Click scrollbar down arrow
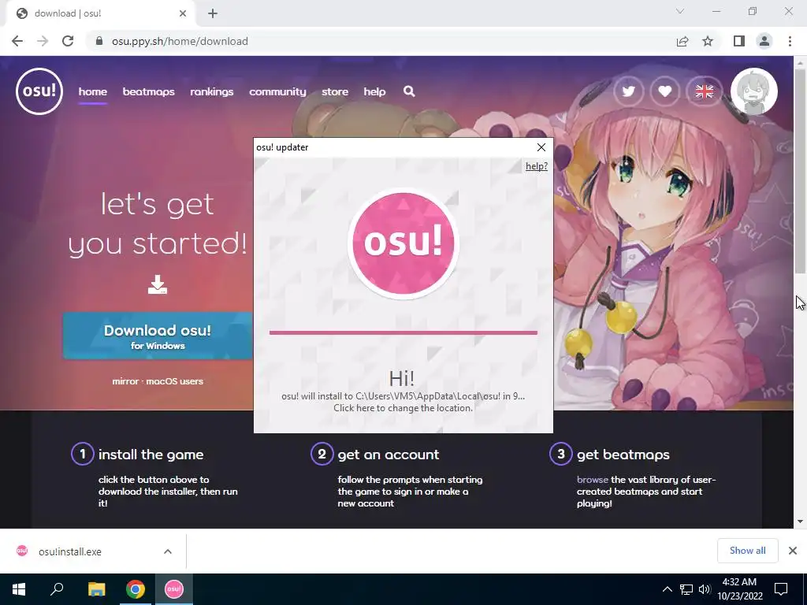The height and width of the screenshot is (605, 807). click(800, 521)
